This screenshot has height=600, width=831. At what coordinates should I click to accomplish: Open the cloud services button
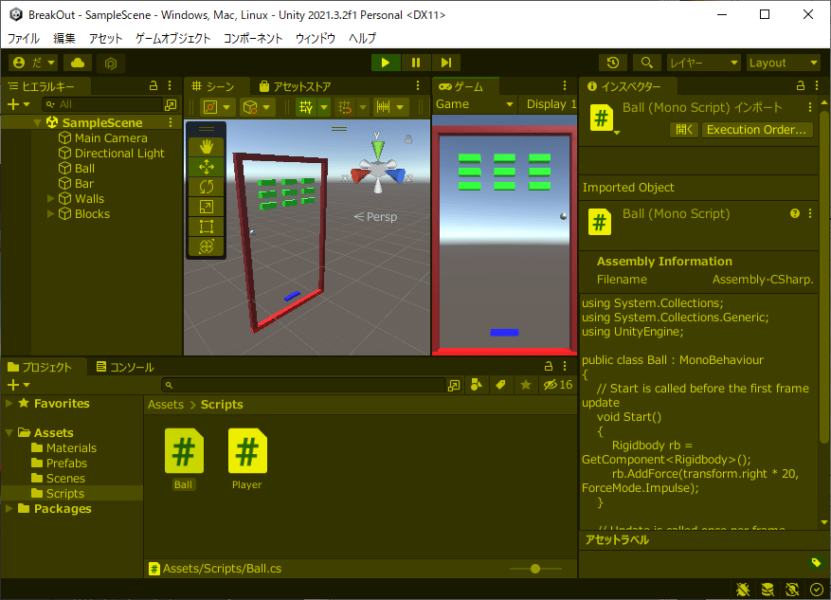point(78,63)
